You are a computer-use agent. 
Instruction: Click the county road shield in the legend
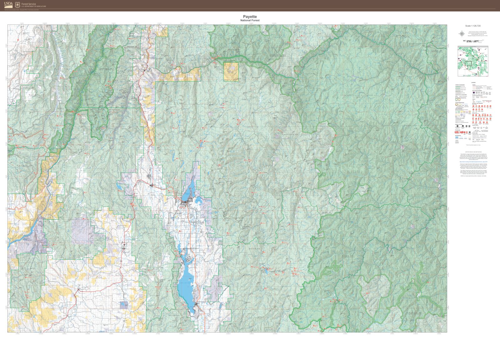click(x=481, y=92)
